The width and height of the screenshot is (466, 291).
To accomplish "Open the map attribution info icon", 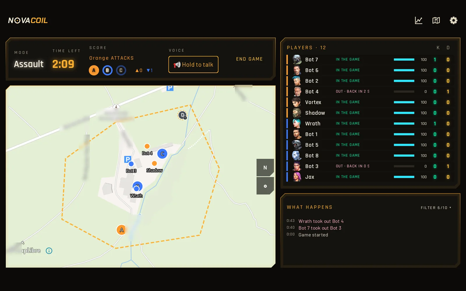I will pyautogui.click(x=49, y=251).
